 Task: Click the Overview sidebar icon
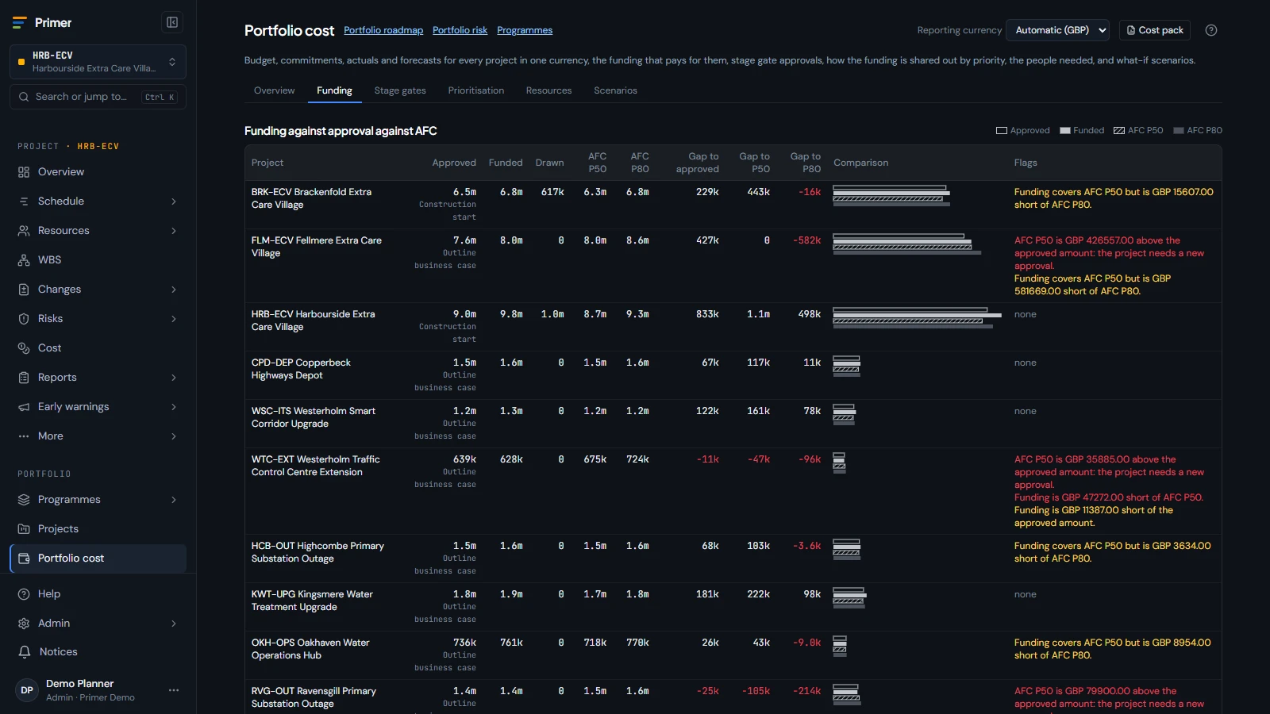(24, 172)
